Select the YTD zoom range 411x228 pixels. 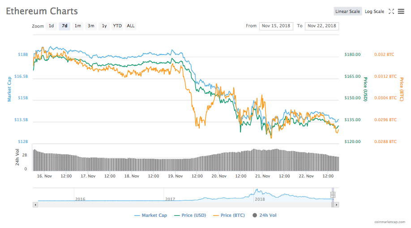point(117,26)
